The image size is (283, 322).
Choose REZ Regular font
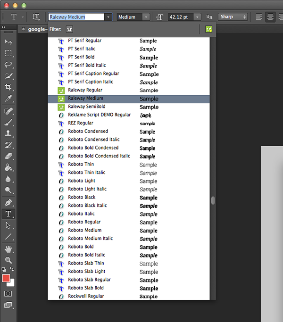[129, 123]
